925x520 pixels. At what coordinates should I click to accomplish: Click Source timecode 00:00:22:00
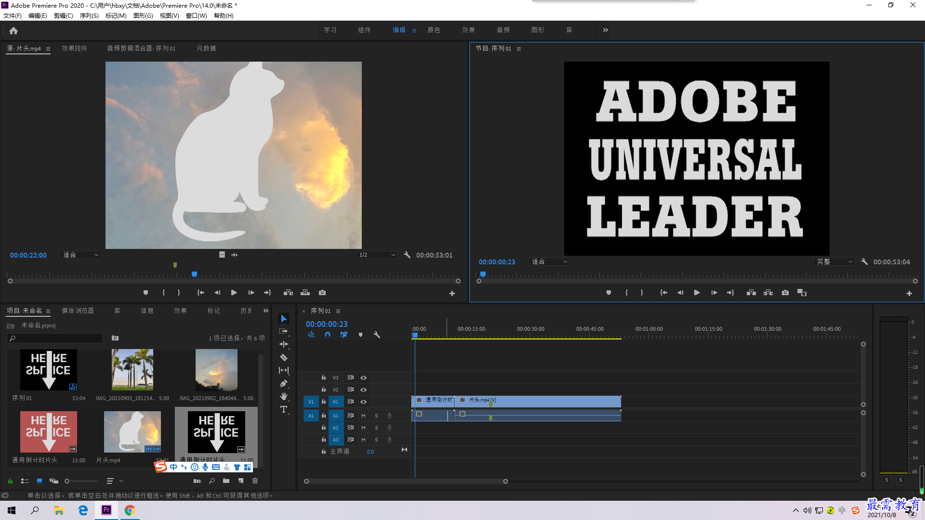(x=28, y=255)
